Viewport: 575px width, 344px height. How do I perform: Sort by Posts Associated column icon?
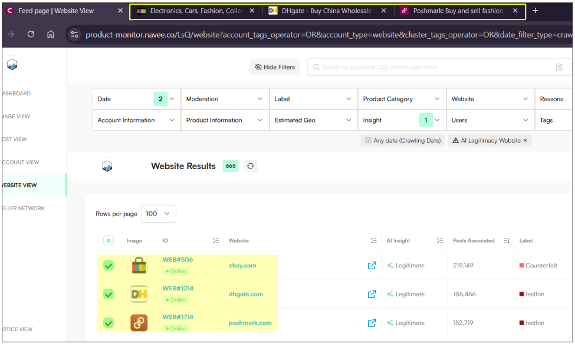pyautogui.click(x=507, y=241)
